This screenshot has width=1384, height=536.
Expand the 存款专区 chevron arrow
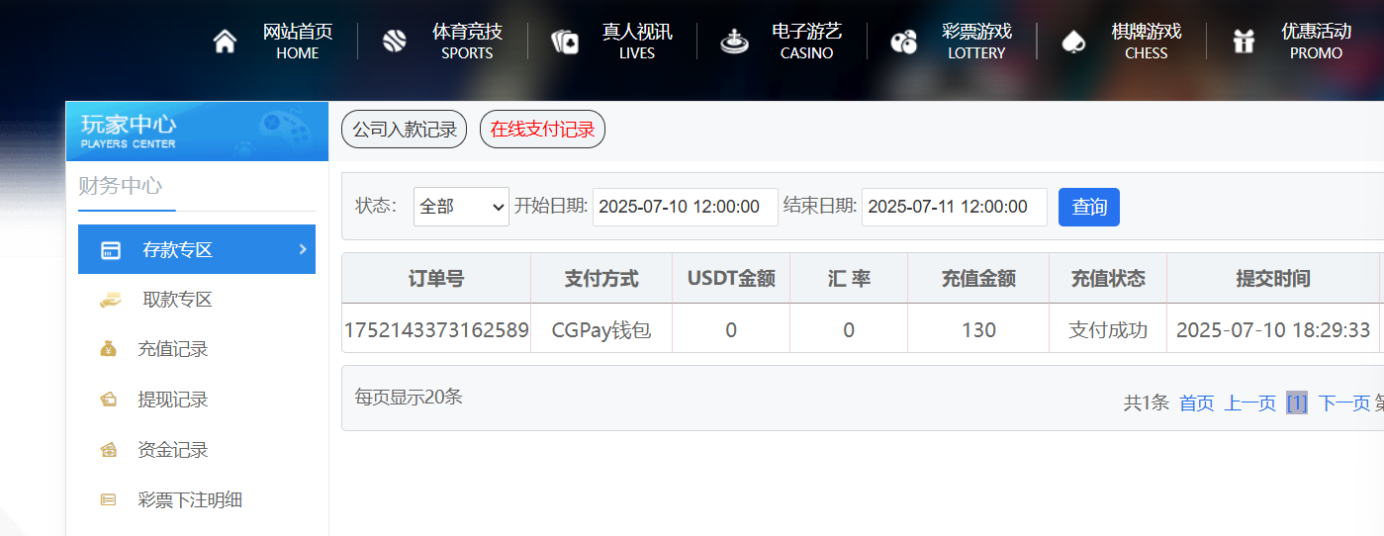303,249
